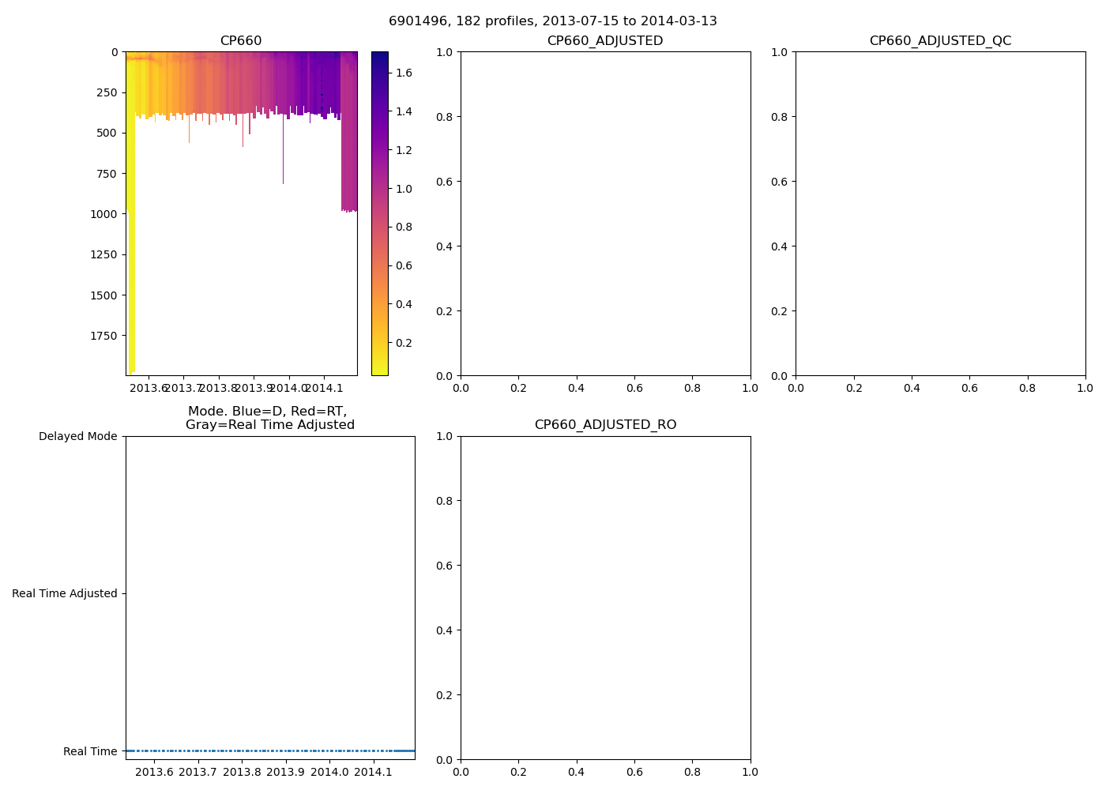This screenshot has width=1106, height=790.
Task: Click inside the empty CP660_ADJUSTED_QC axes
Action: click(x=939, y=213)
